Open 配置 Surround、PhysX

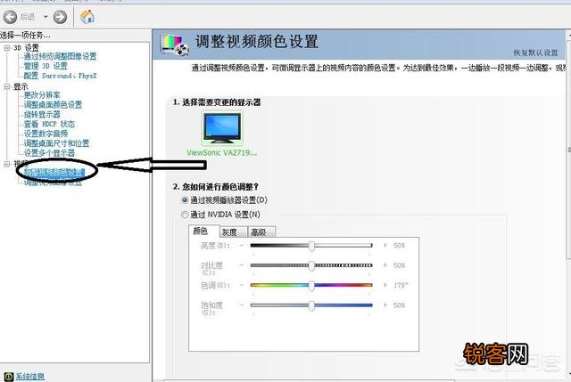pyautogui.click(x=60, y=76)
